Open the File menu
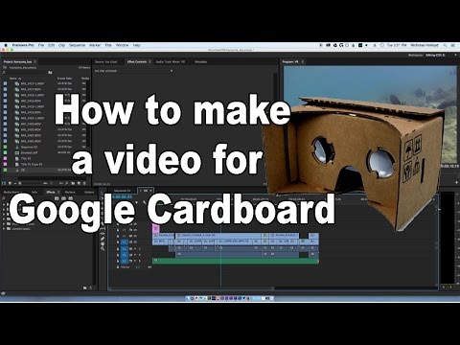460x345 pixels. point(41,45)
